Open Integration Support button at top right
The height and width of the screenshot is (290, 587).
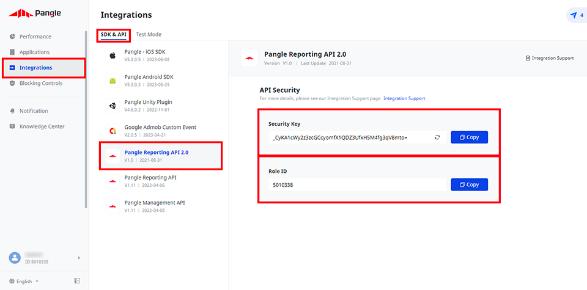click(x=550, y=58)
